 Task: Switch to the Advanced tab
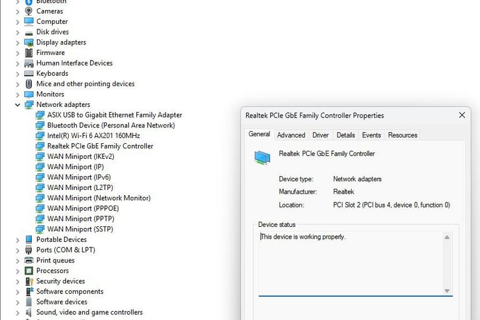pos(291,135)
